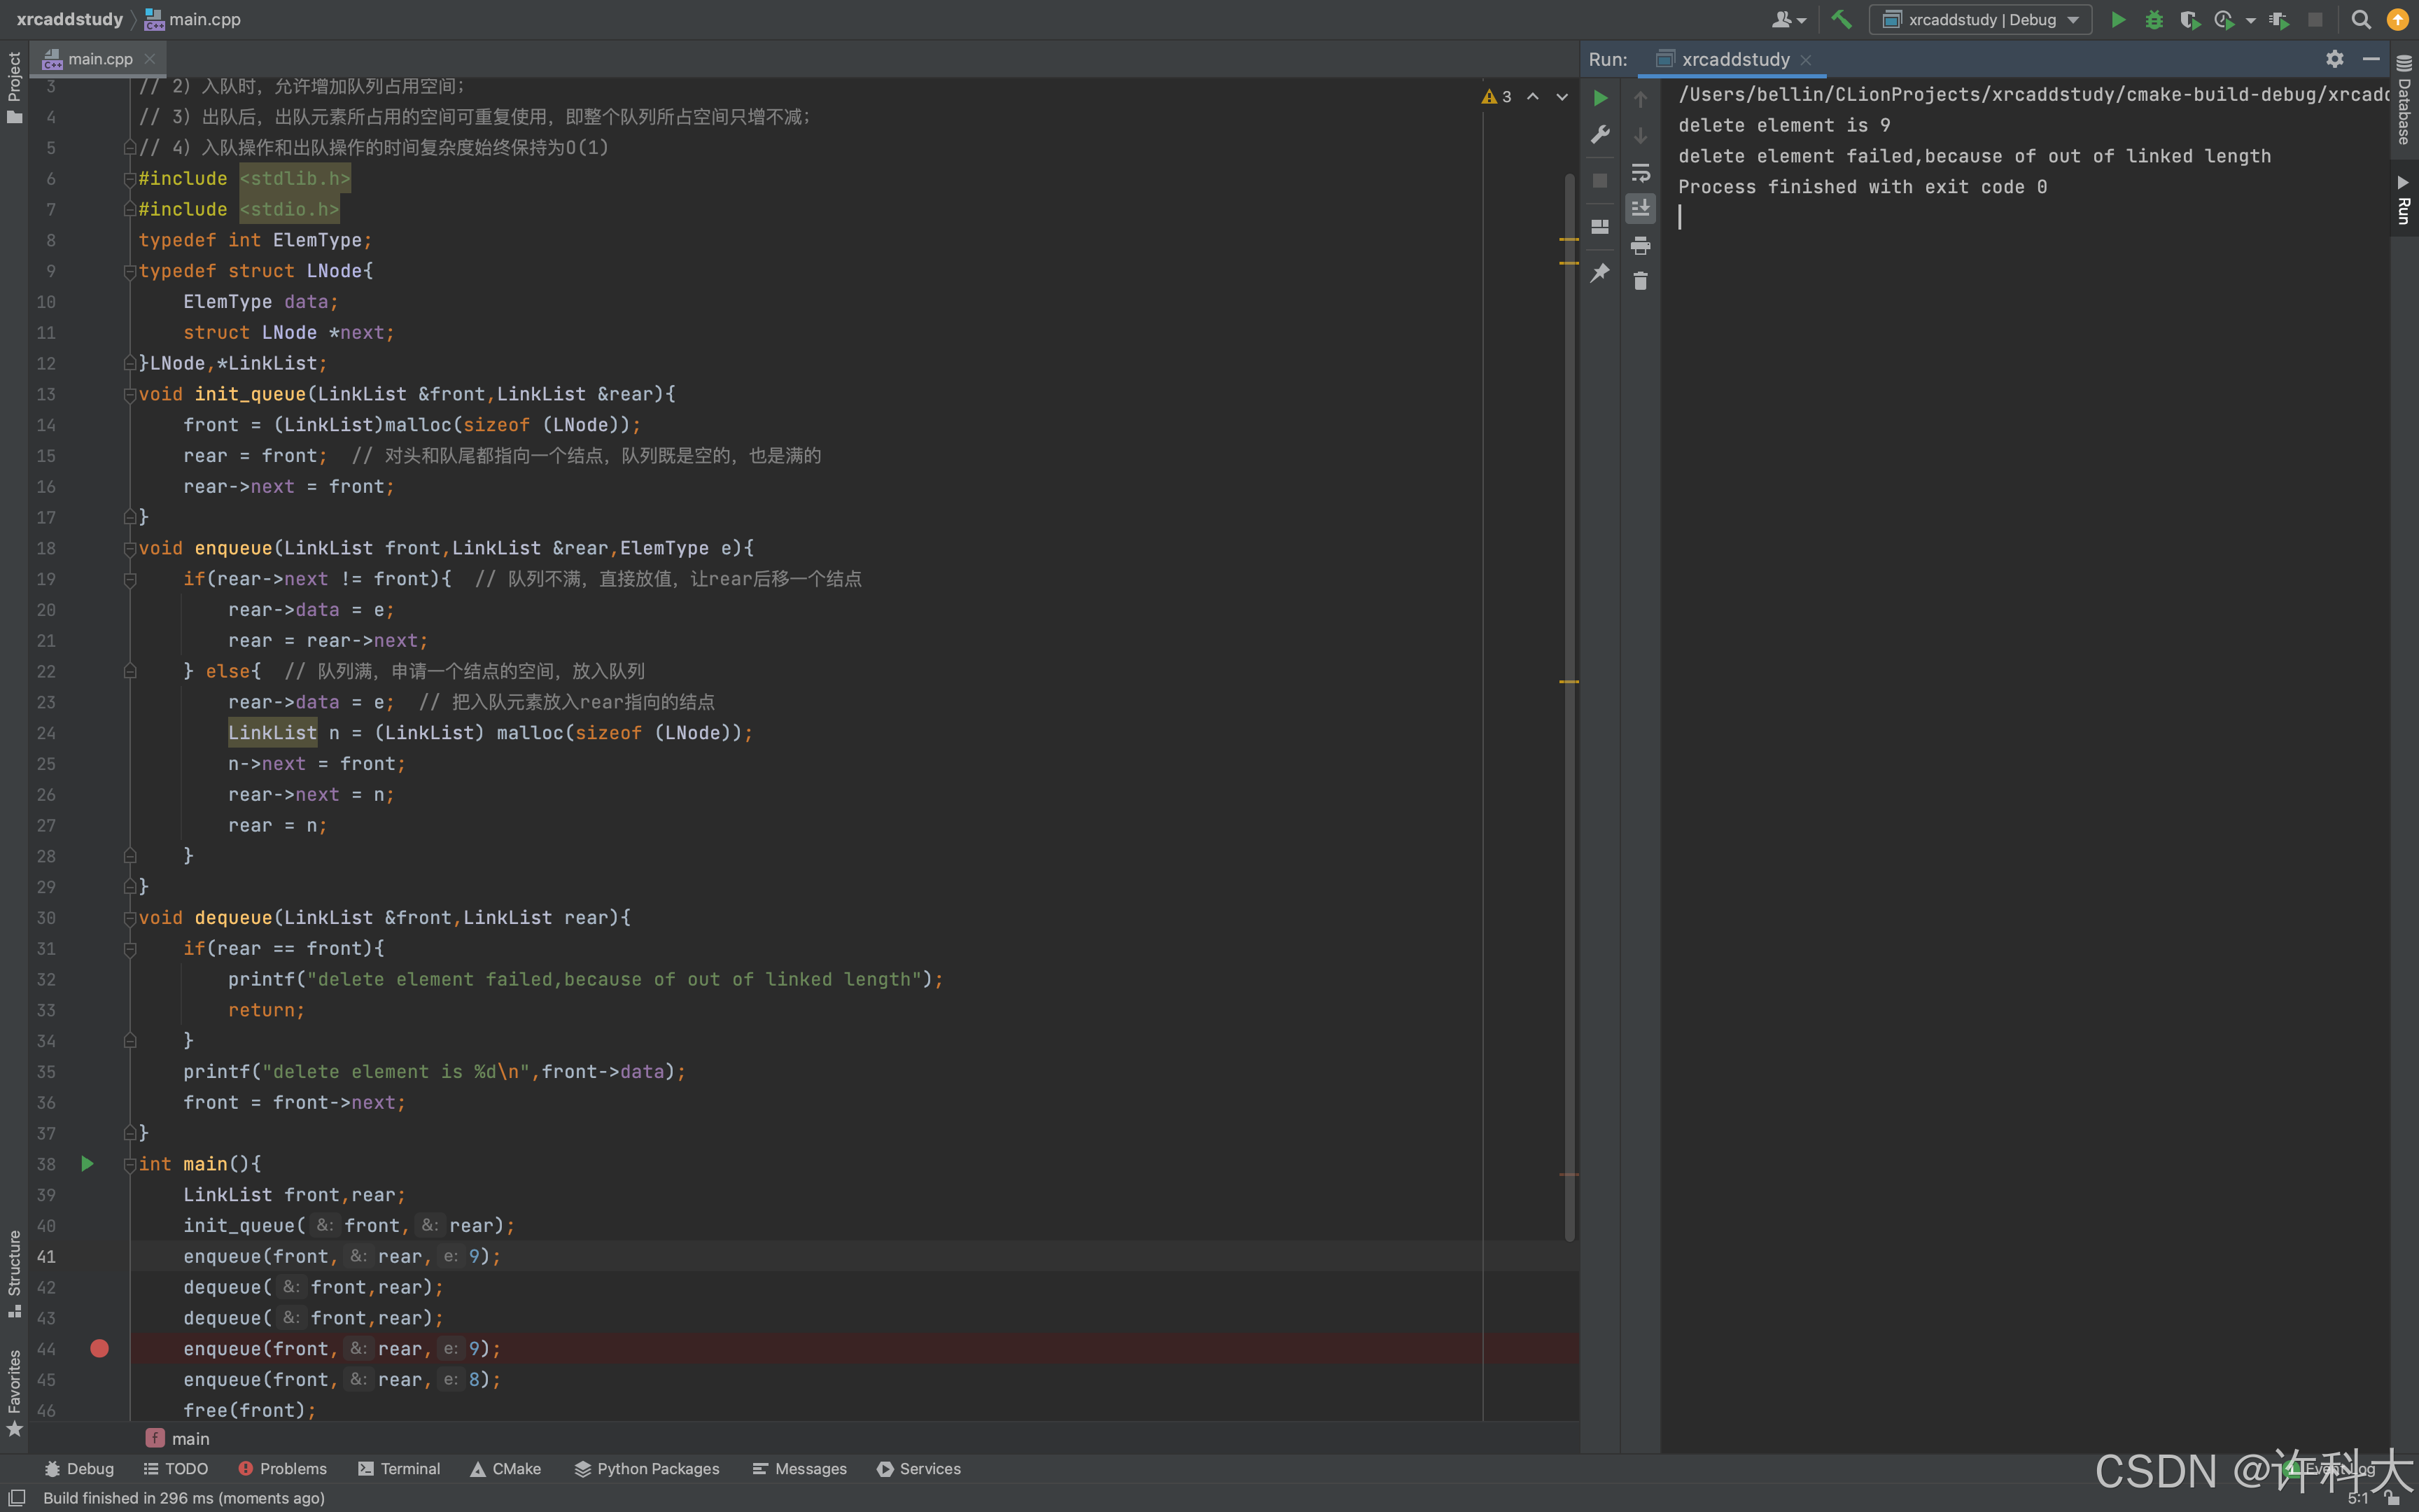The width and height of the screenshot is (2419, 1512).
Task: Click the Build hammer icon
Action: pos(1840,19)
